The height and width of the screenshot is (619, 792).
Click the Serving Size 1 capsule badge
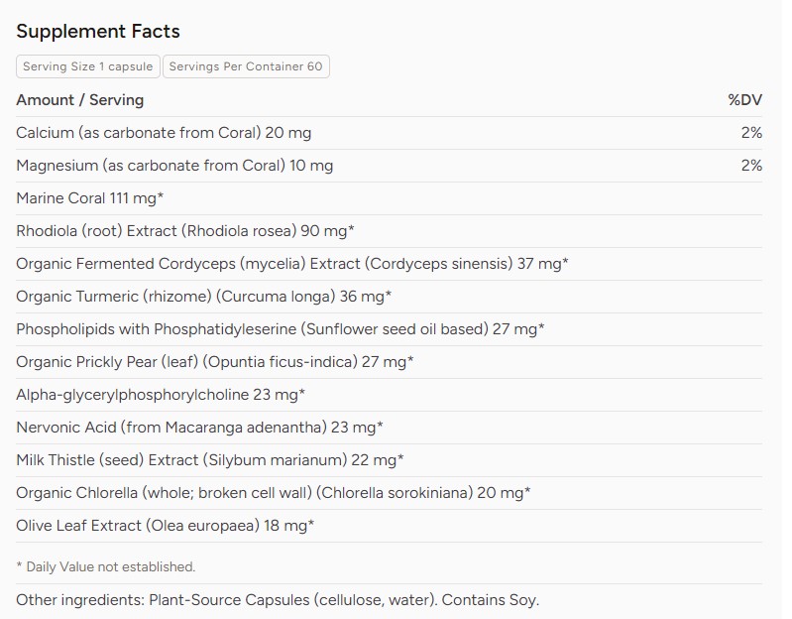(x=88, y=66)
